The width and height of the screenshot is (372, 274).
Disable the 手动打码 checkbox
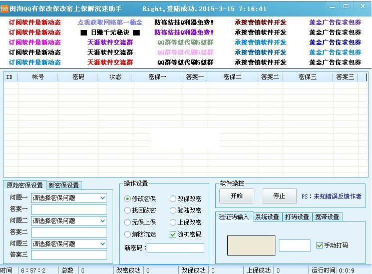coord(320,245)
